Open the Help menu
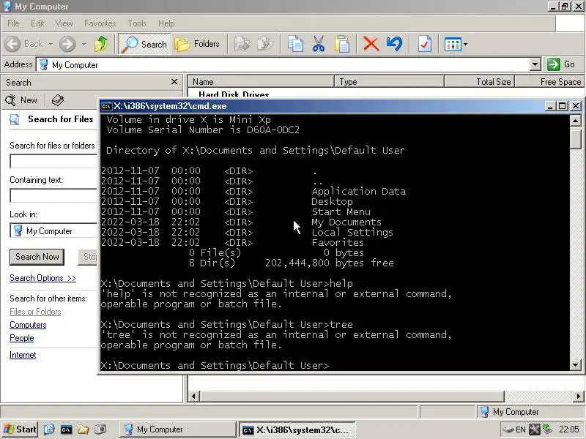 tap(166, 23)
